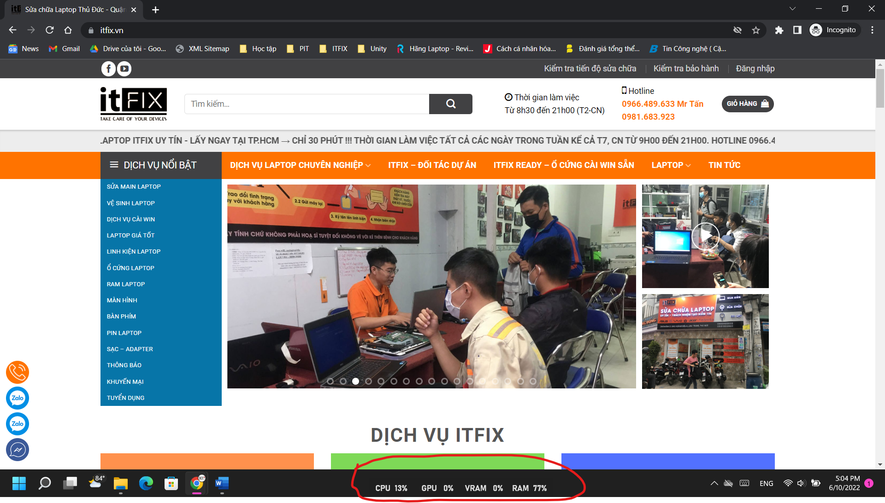Click the Đăng nhập login link

tap(755, 69)
